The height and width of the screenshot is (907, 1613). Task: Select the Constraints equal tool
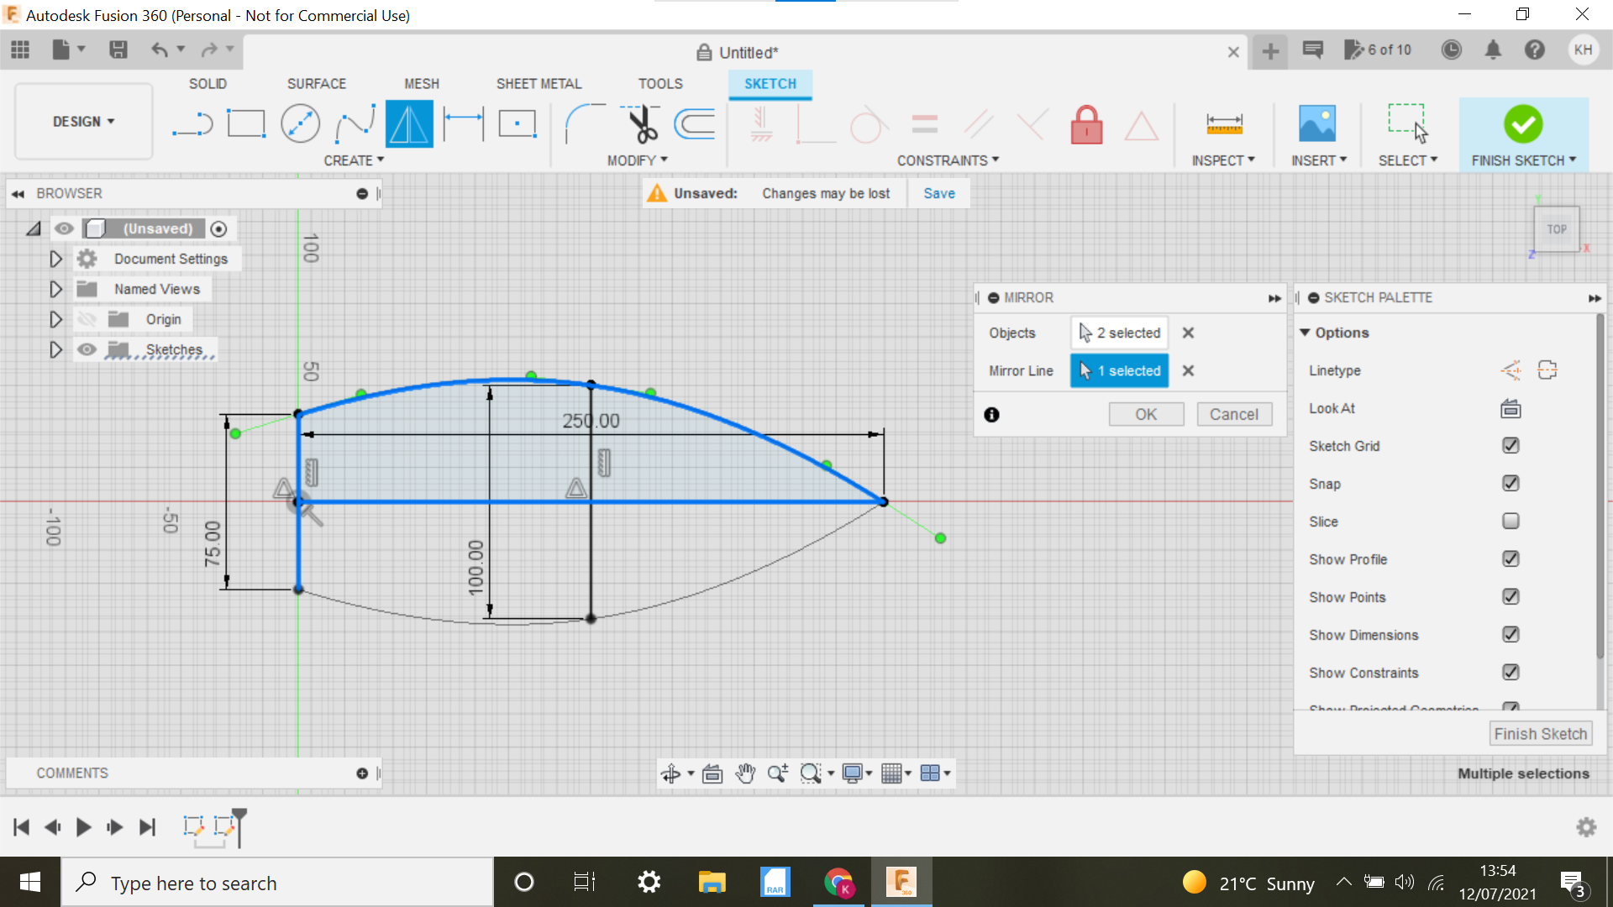pos(924,123)
